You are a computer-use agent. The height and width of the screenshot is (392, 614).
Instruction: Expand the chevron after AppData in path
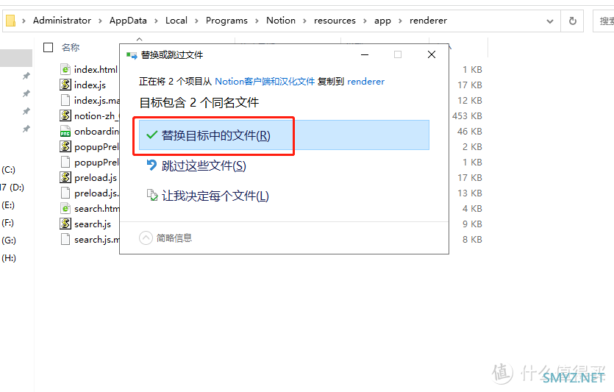(x=156, y=21)
